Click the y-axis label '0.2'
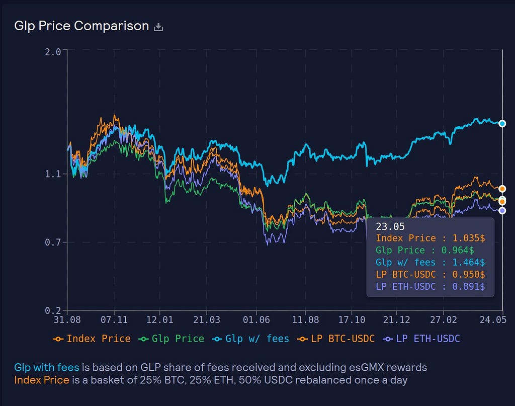 click(x=53, y=311)
